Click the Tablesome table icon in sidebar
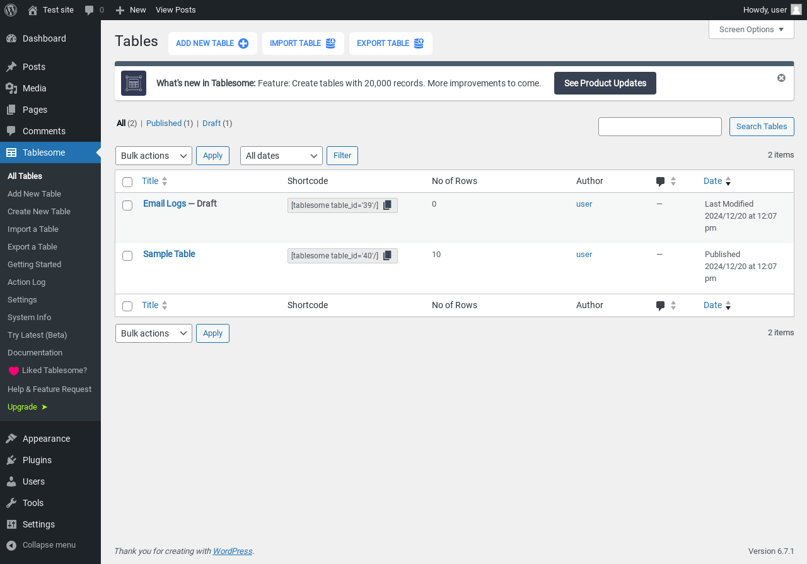Screen dimensions: 807x564 click(x=11, y=153)
